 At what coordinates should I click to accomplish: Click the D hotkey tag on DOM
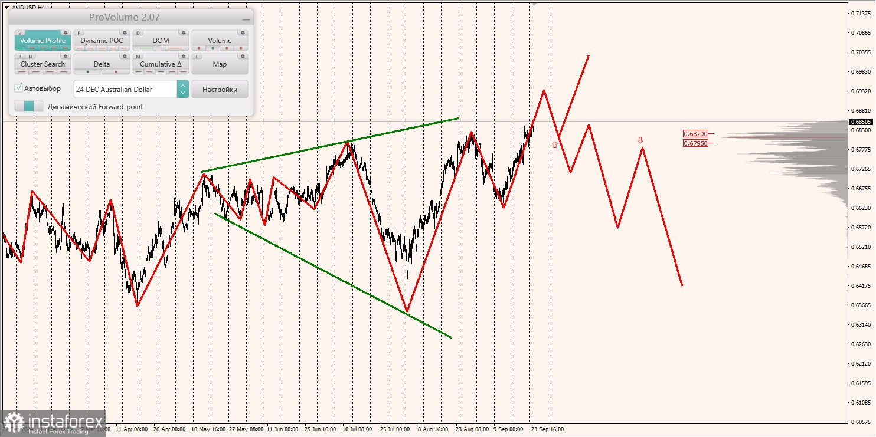point(138,33)
